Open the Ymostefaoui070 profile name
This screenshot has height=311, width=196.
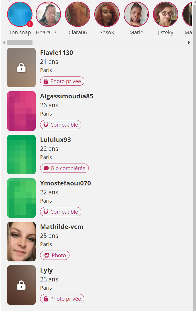(x=66, y=183)
